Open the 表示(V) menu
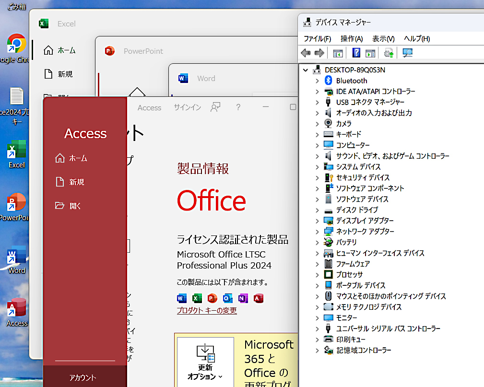Image resolution: width=484 pixels, height=387 pixels. (383, 38)
